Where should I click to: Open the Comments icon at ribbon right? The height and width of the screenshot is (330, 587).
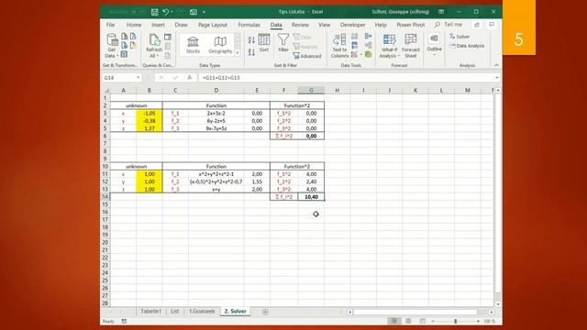(x=492, y=25)
